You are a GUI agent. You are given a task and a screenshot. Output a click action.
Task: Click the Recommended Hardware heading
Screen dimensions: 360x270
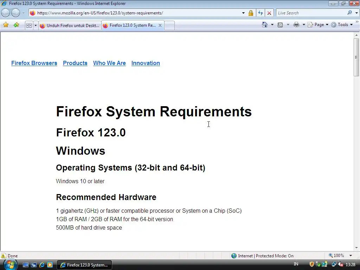pos(106,197)
